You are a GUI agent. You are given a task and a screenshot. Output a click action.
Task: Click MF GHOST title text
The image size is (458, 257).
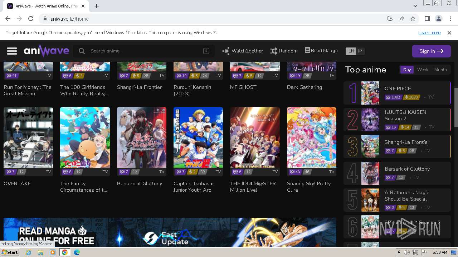[x=243, y=87]
